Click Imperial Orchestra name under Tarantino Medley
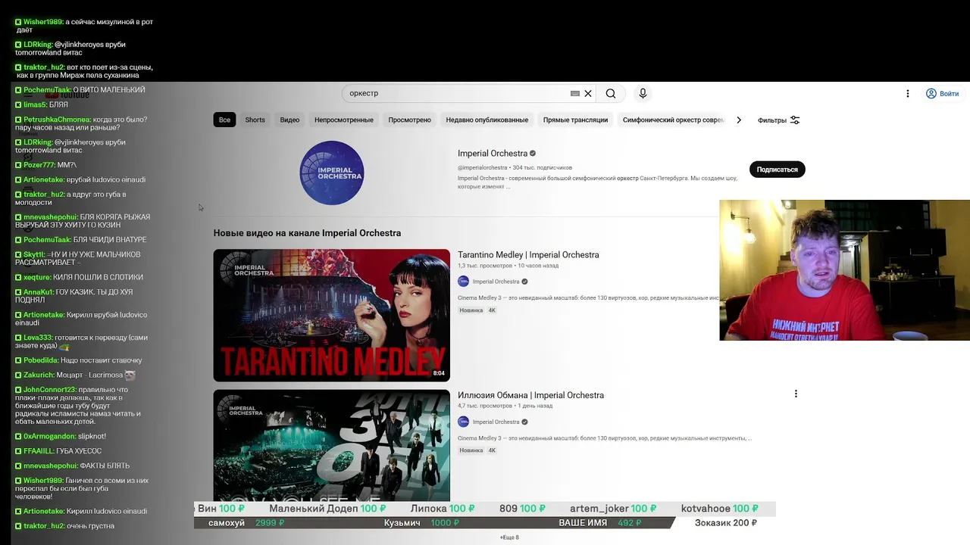Screen dimensions: 970x545 pos(496,282)
